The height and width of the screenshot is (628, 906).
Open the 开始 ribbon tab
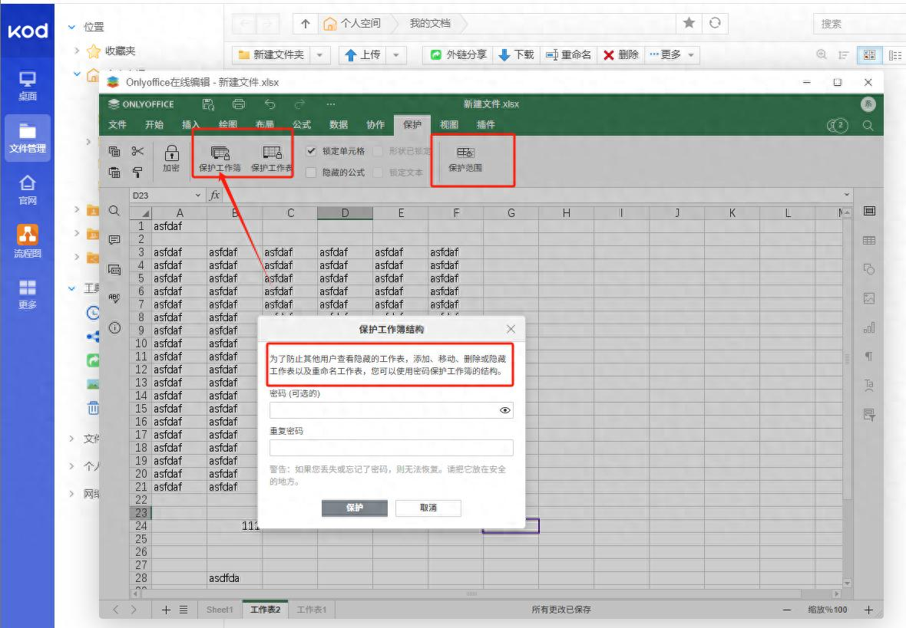coord(154,125)
